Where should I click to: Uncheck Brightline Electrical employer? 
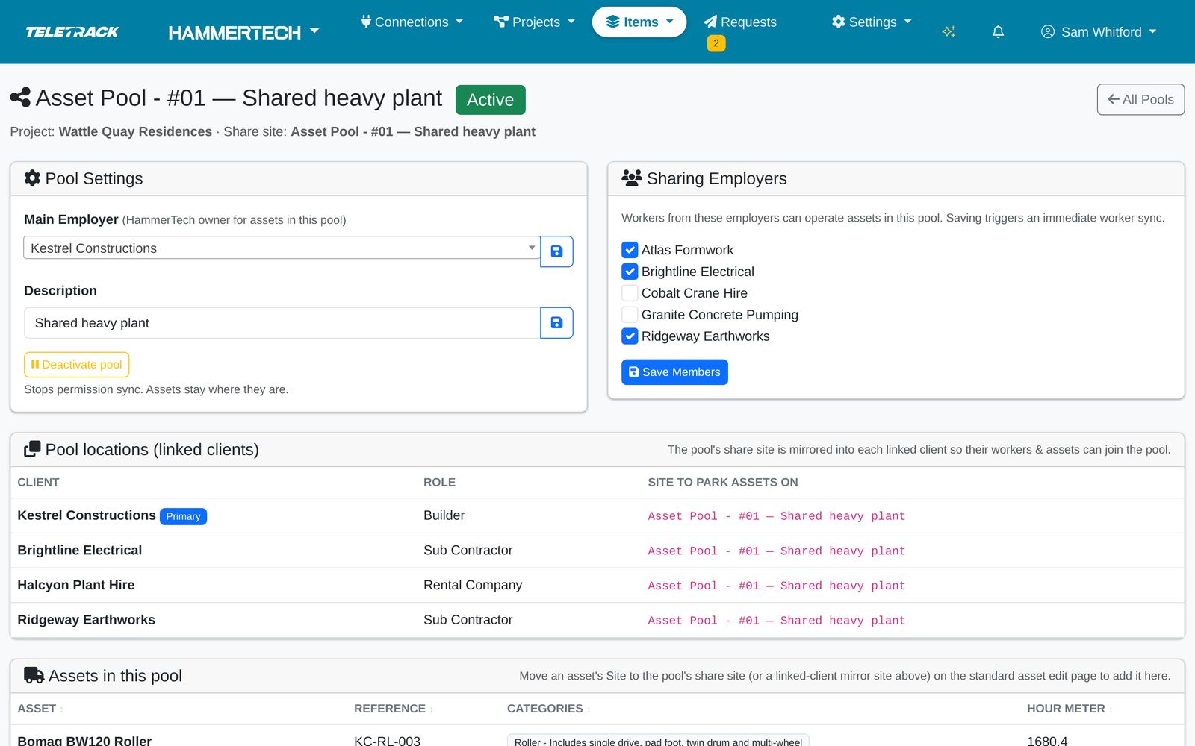pos(630,272)
